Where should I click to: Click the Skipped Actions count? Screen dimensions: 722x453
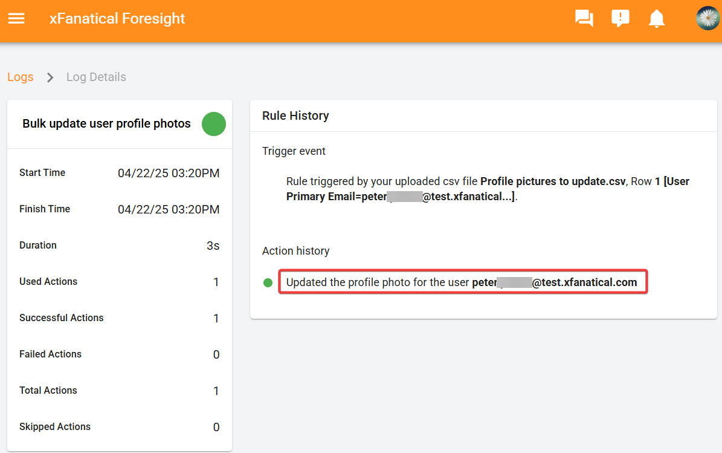pos(216,427)
